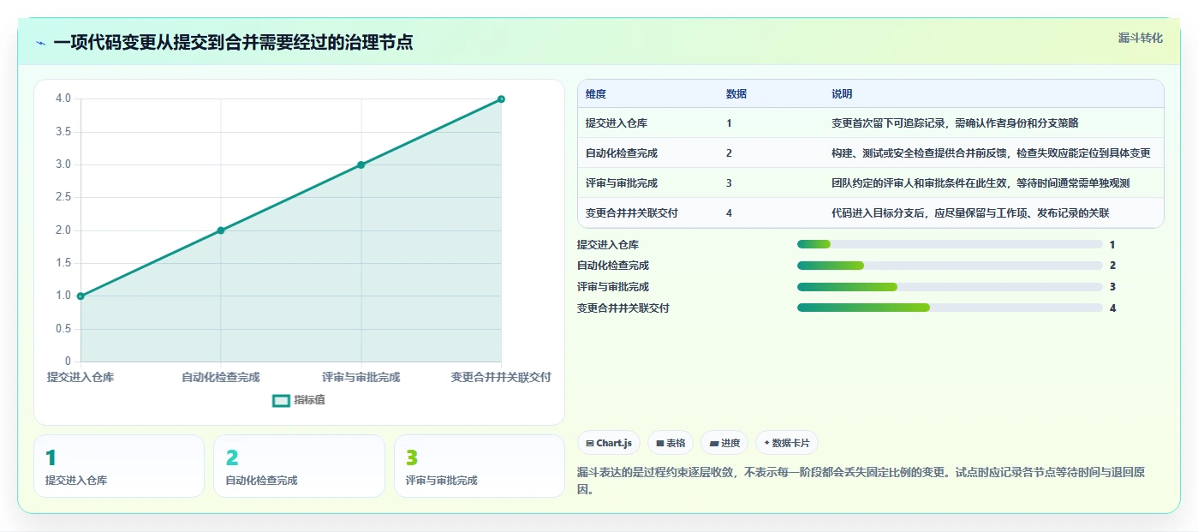The image size is (1198, 532).
Task: Click the progress label 变更合并并关联交付
Action: pyautogui.click(x=623, y=308)
